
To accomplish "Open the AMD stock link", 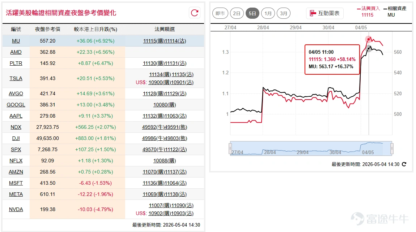I will coord(16,52).
